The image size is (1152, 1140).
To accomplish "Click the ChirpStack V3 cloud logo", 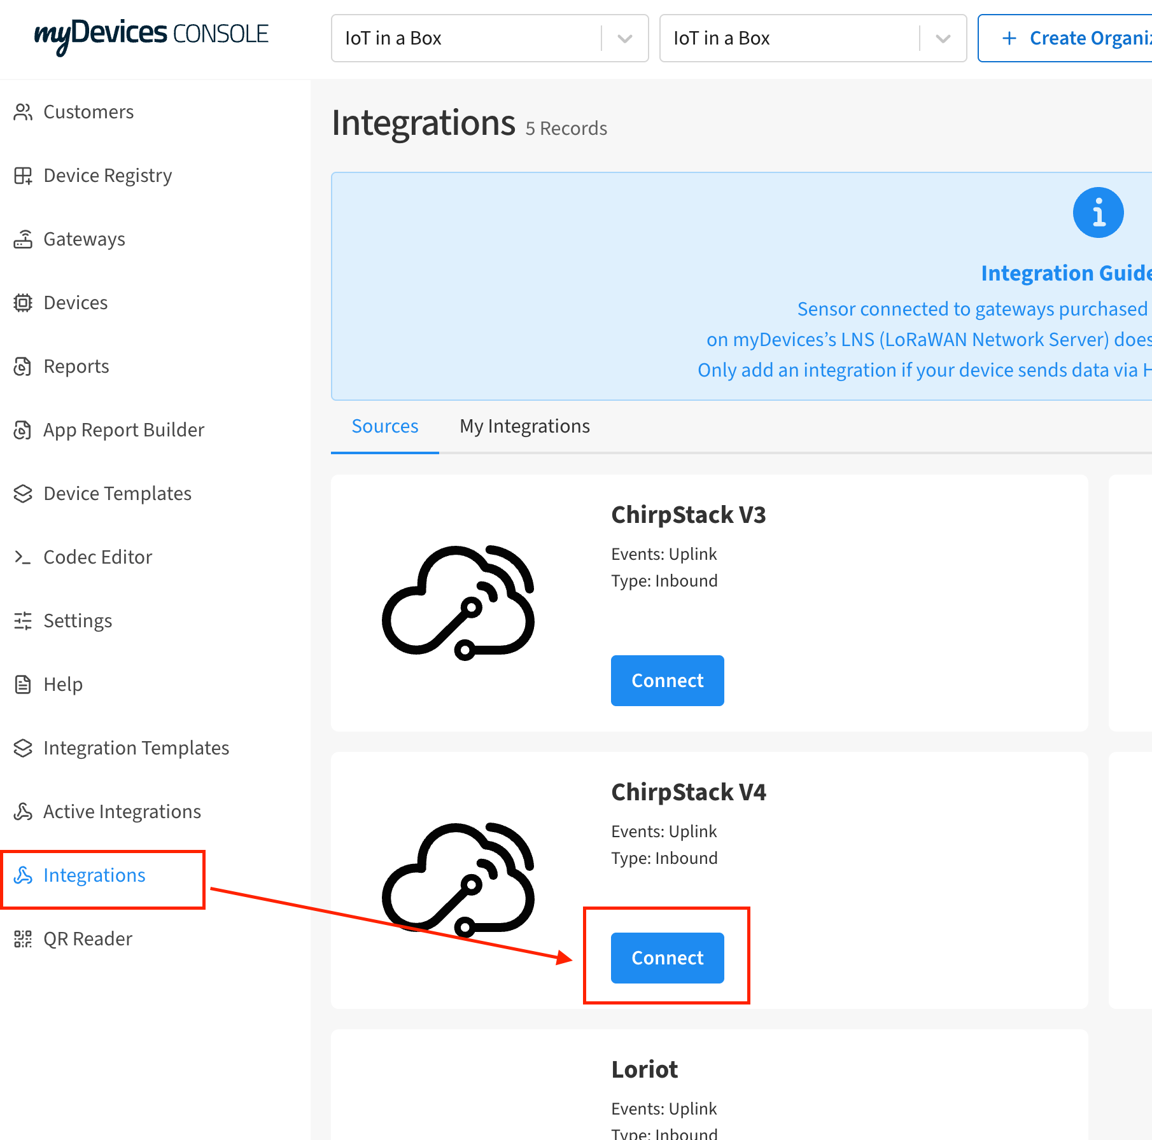I will point(458,603).
